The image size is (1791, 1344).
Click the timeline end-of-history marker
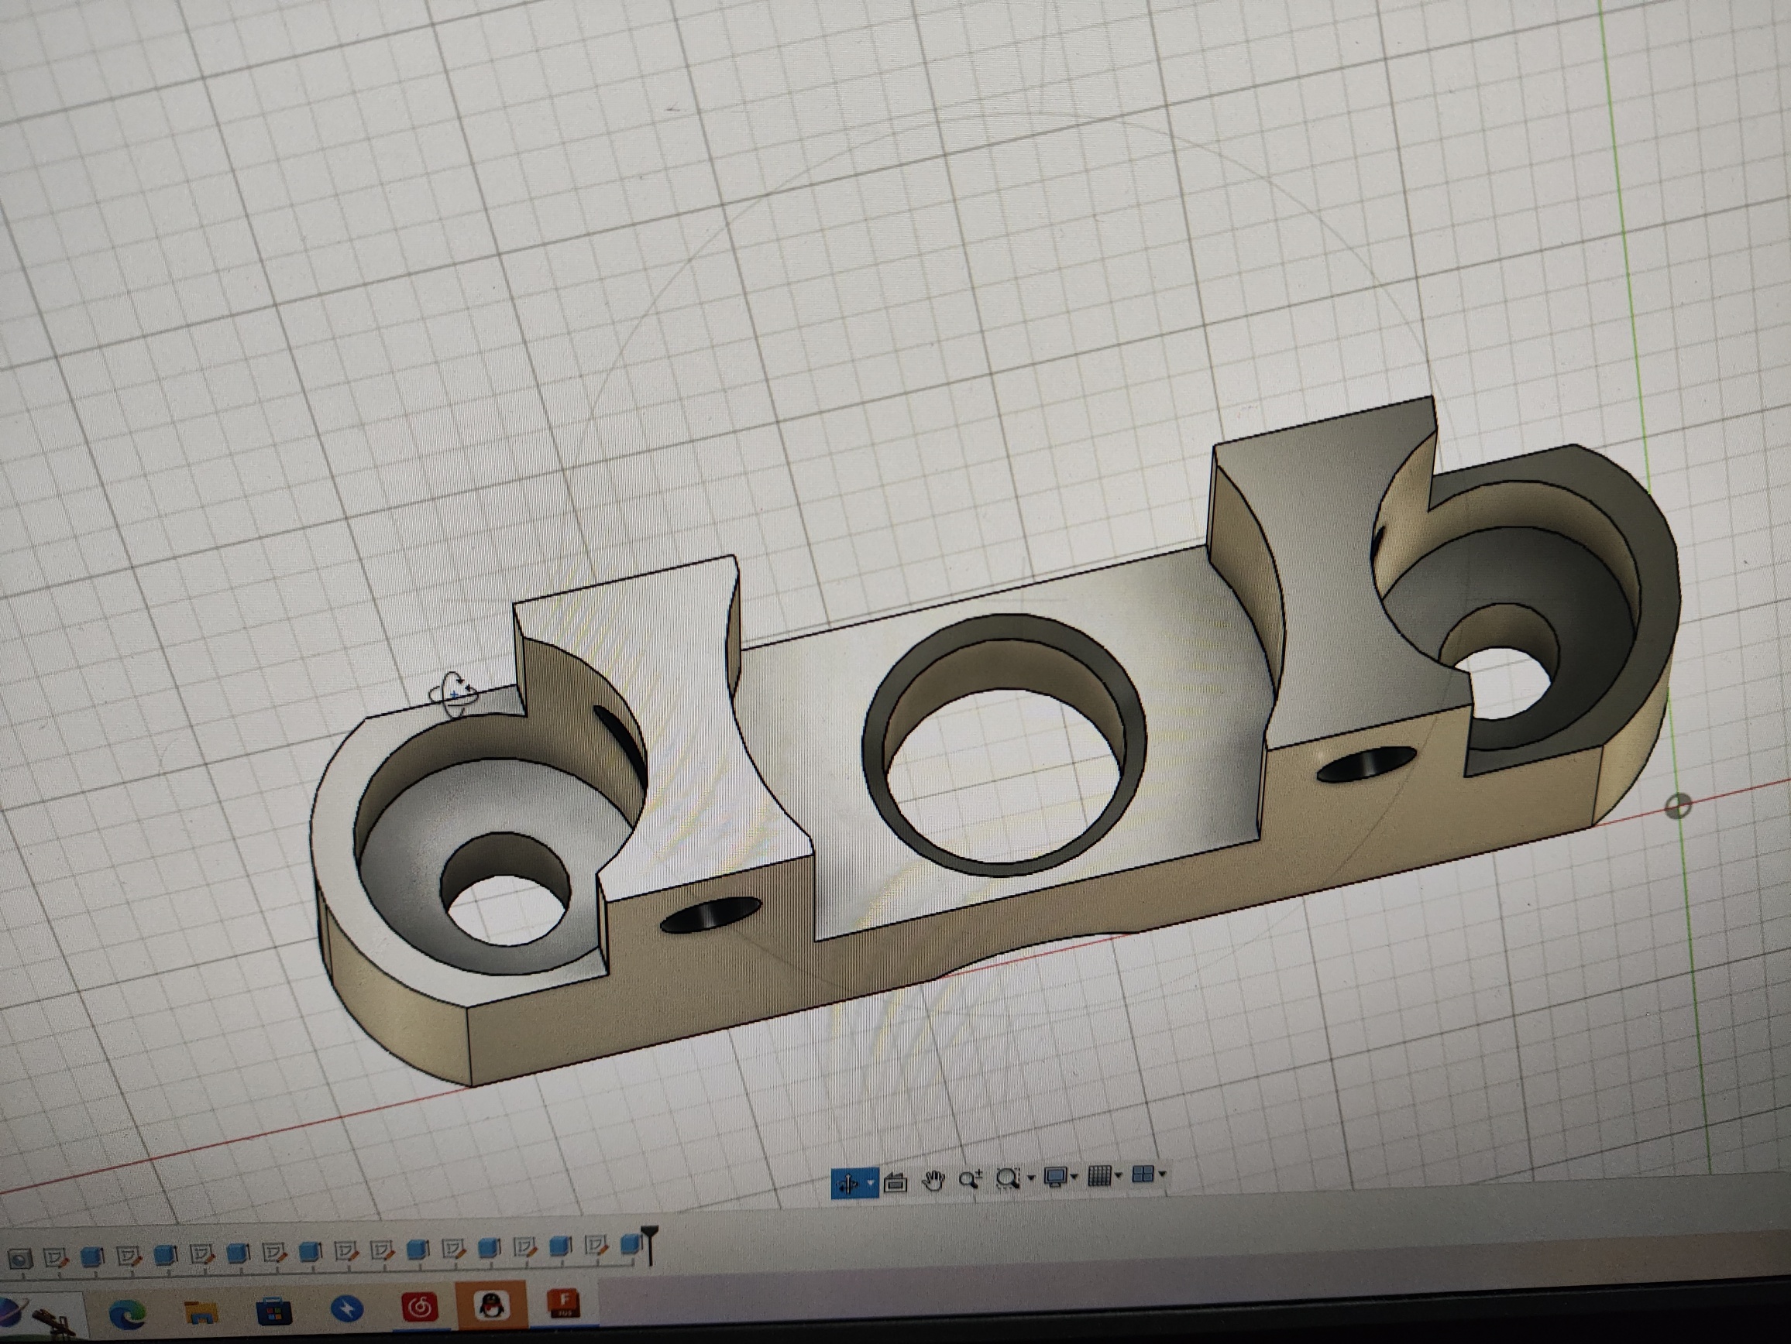tap(649, 1243)
